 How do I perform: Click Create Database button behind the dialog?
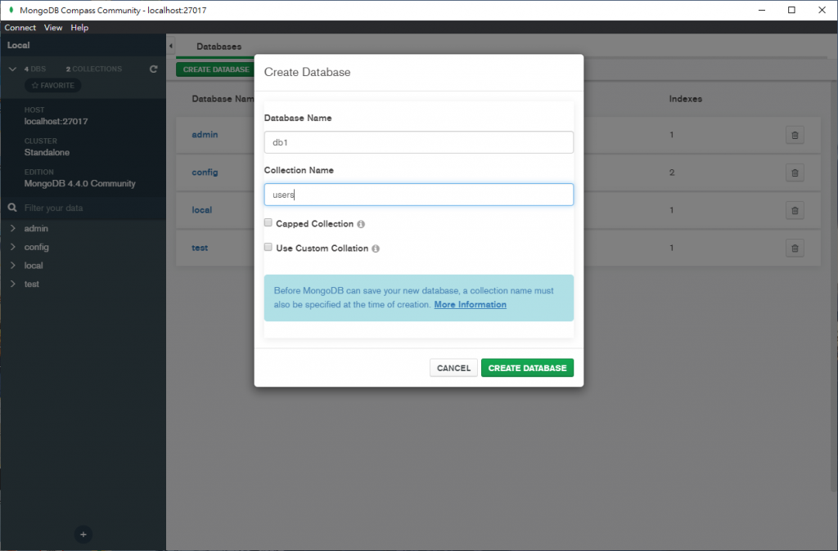[x=215, y=69]
